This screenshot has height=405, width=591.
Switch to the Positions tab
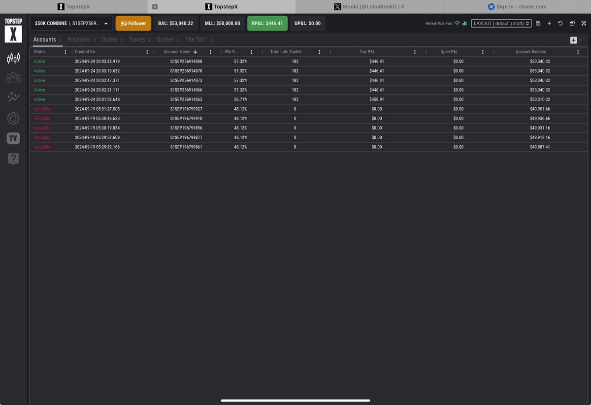79,39
